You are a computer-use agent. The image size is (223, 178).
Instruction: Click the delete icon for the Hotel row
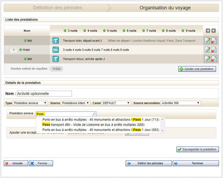(214, 50)
